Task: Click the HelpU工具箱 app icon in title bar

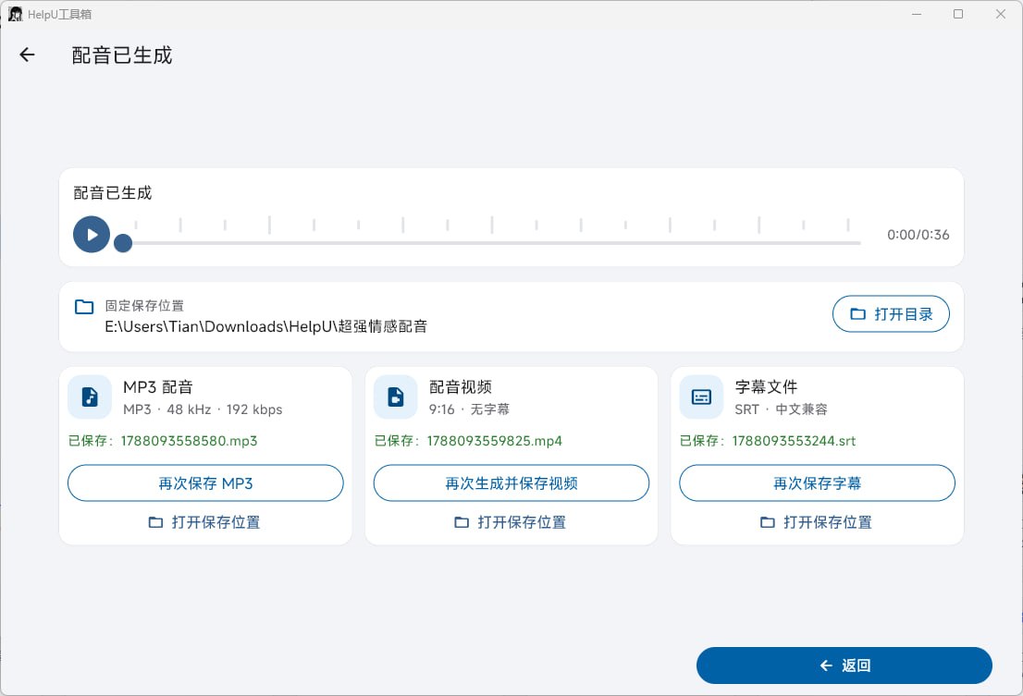Action: [15, 14]
